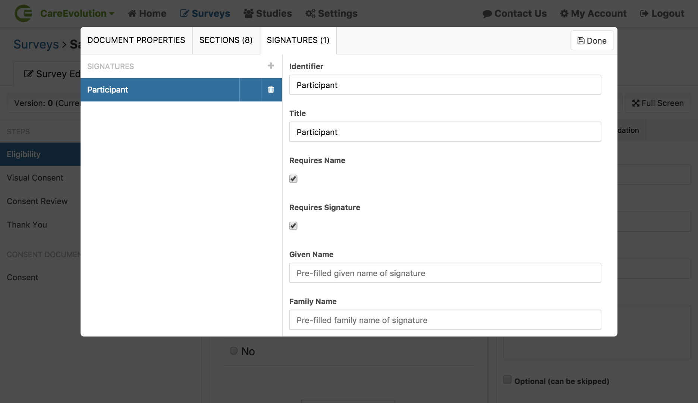Open the Sections (8) tab
Viewport: 698px width, 403px height.
226,40
